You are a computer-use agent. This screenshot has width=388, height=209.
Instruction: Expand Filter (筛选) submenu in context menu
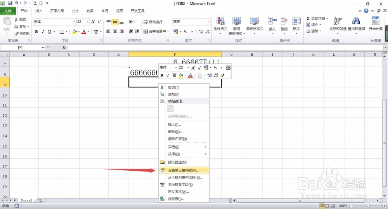coord(184,147)
